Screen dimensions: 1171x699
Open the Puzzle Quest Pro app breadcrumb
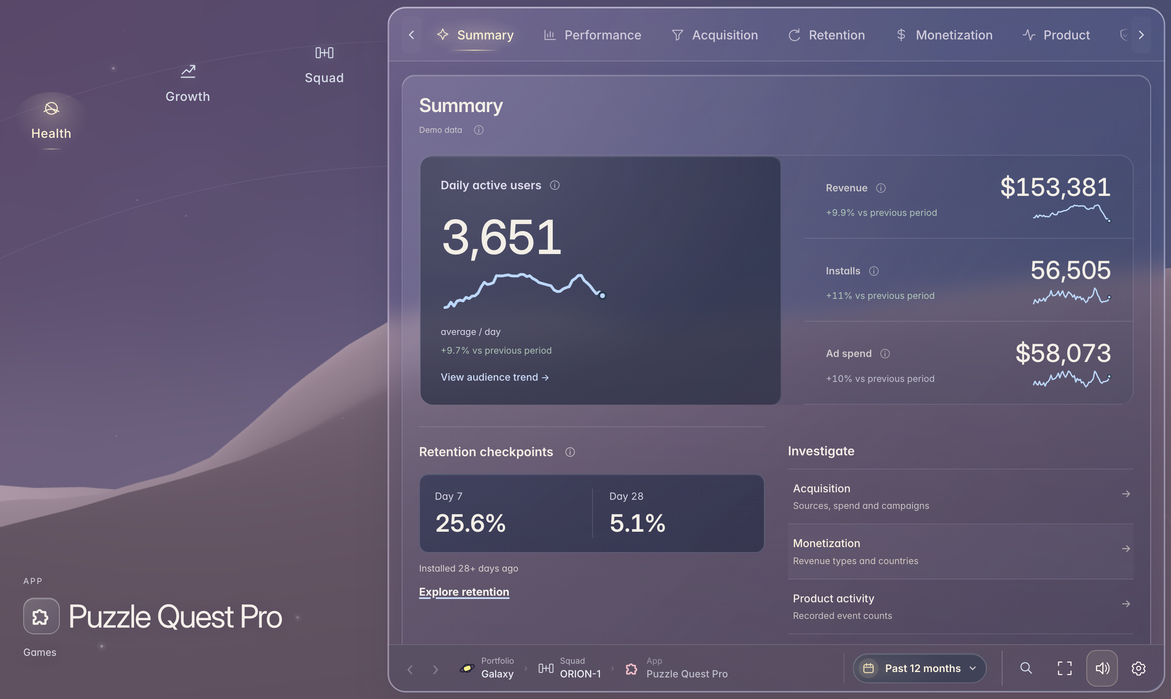pos(677,668)
